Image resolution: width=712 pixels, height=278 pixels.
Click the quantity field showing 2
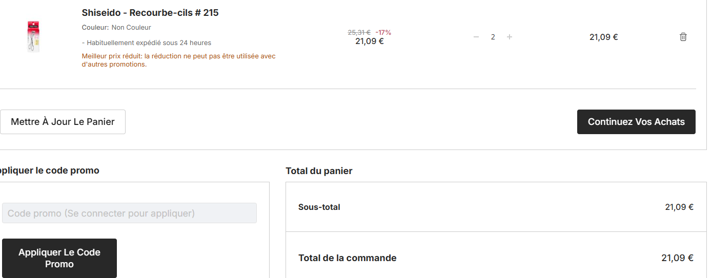click(493, 37)
